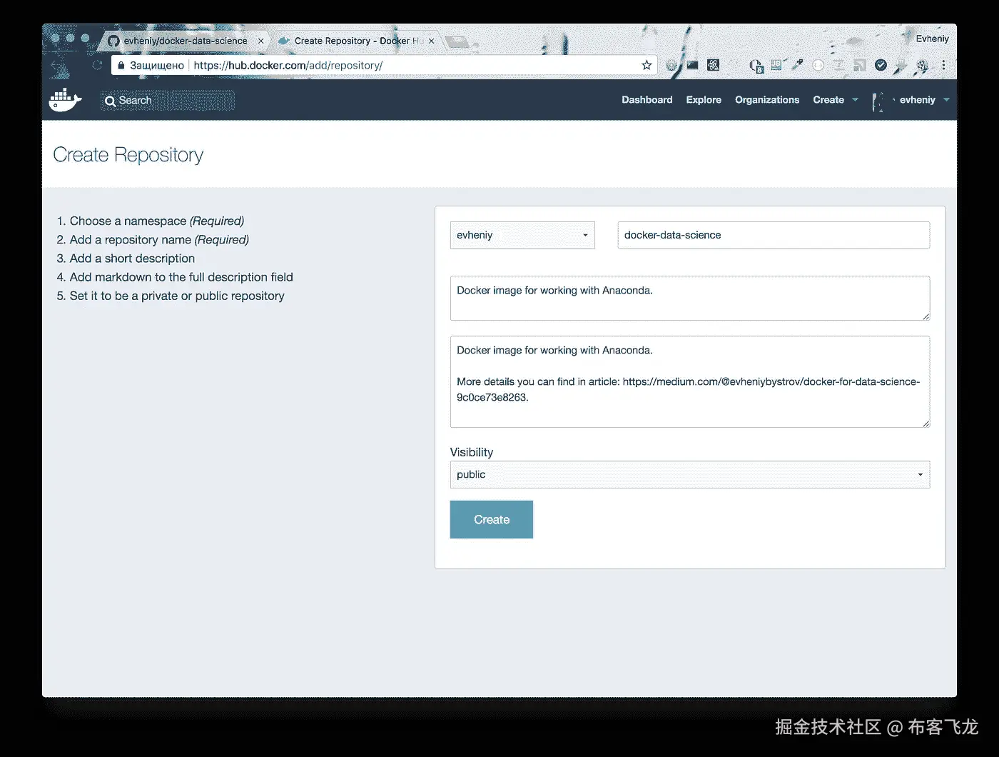The image size is (999, 757).
Task: Open the Visibility public dropdown
Action: click(690, 475)
